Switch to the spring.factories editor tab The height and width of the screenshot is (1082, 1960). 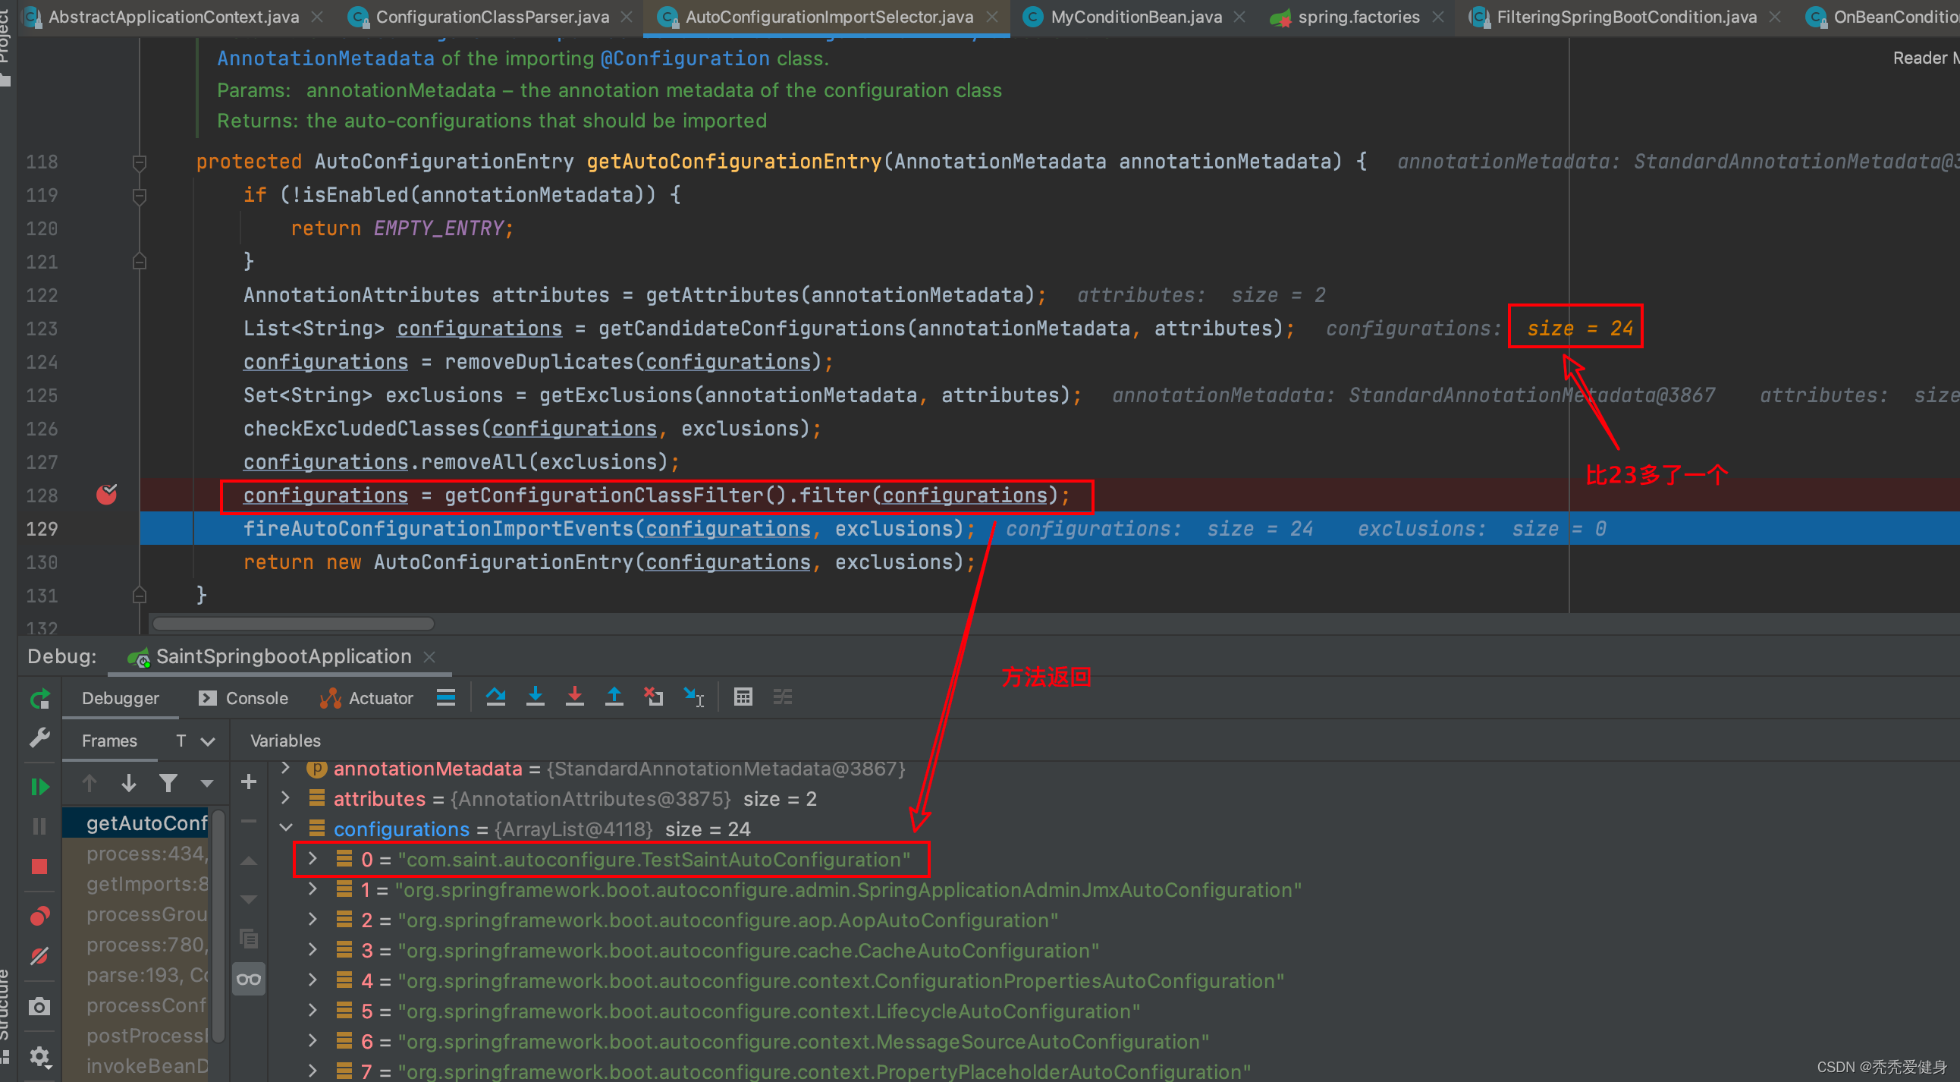tap(1358, 17)
